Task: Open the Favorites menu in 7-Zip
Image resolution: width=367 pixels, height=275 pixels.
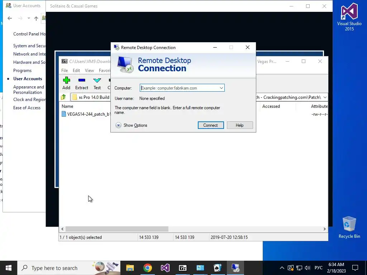Action: click(x=104, y=71)
